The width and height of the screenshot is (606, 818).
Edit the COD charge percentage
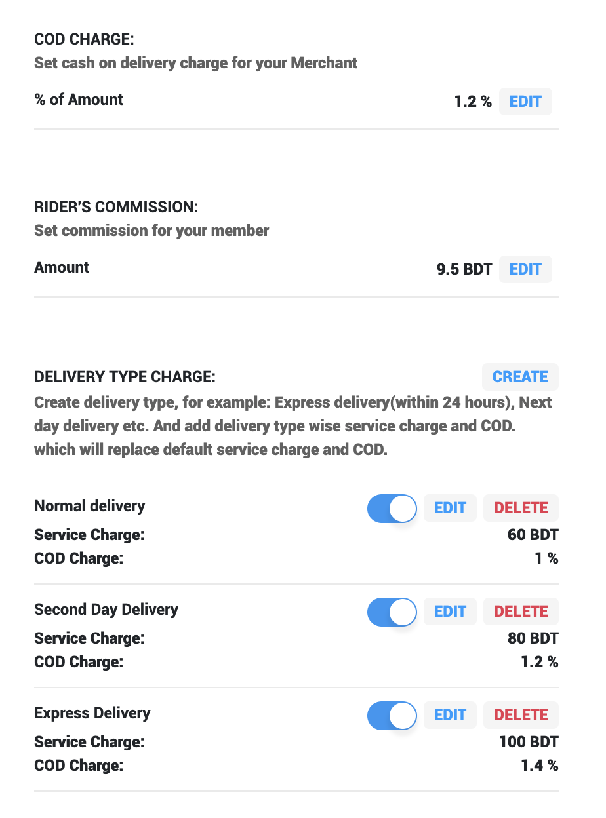tap(525, 102)
